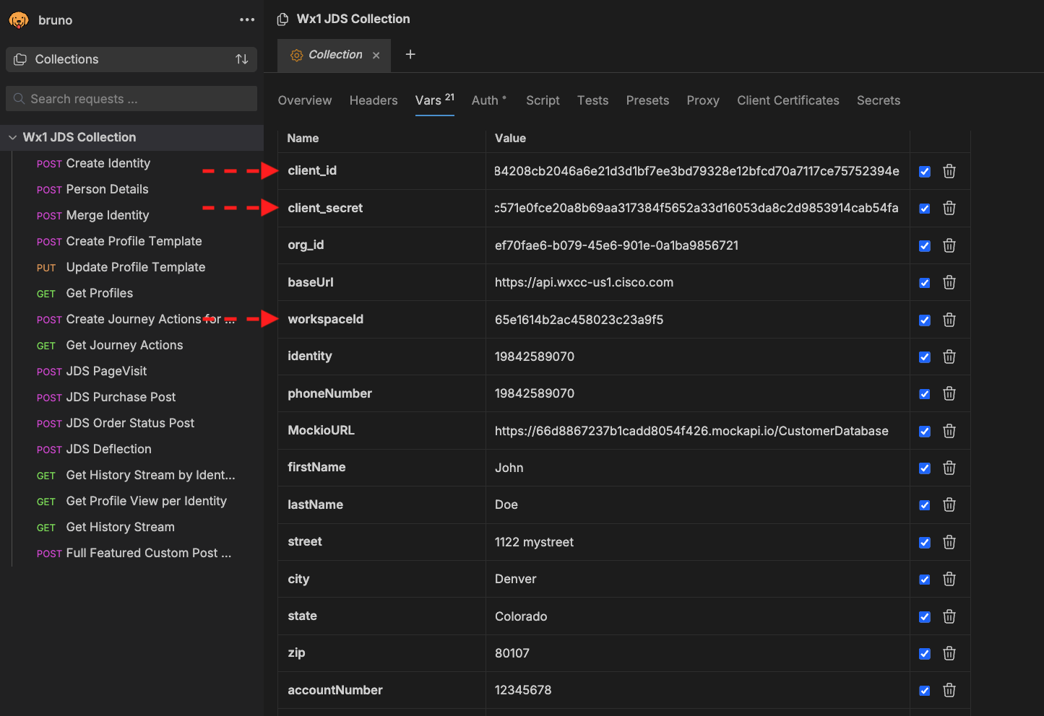Switch to the Overview tab
Screen dimensions: 1044x716
tap(305, 100)
